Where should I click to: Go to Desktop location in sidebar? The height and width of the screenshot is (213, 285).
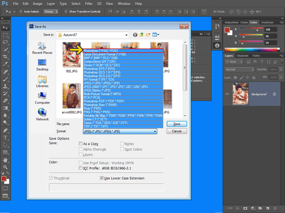coord(42,65)
